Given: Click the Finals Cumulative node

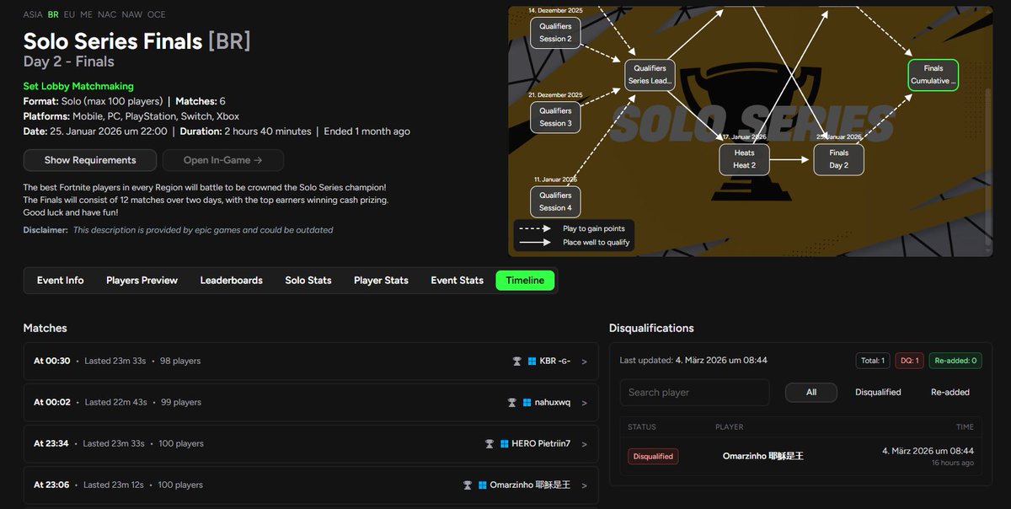Looking at the screenshot, I should point(933,75).
